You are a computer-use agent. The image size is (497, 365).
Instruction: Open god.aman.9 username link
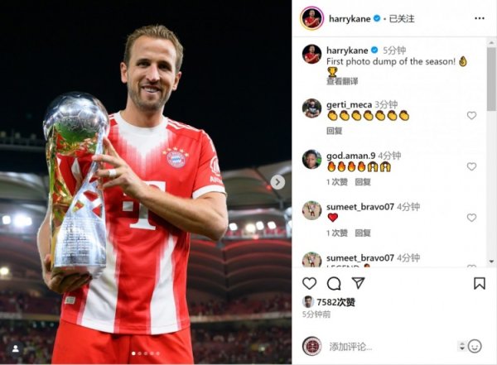(x=351, y=156)
